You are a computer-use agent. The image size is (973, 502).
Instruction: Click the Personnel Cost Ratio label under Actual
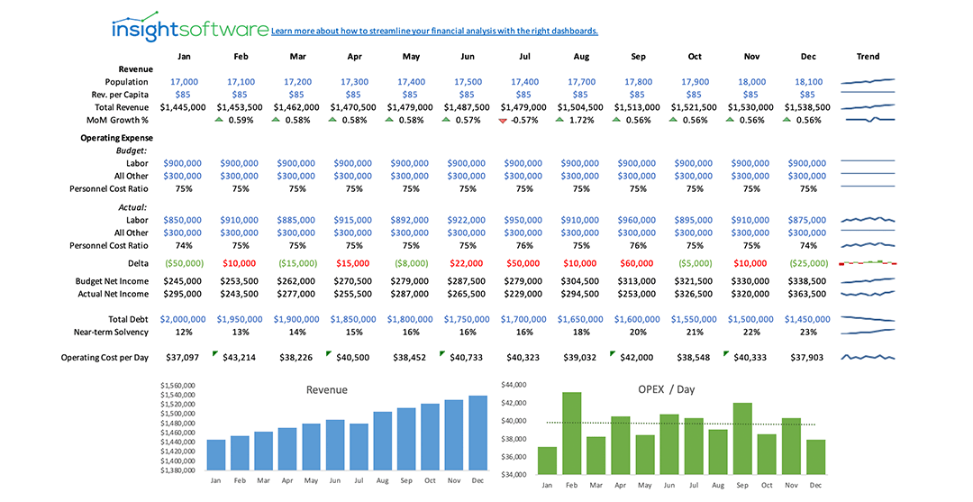click(x=109, y=245)
